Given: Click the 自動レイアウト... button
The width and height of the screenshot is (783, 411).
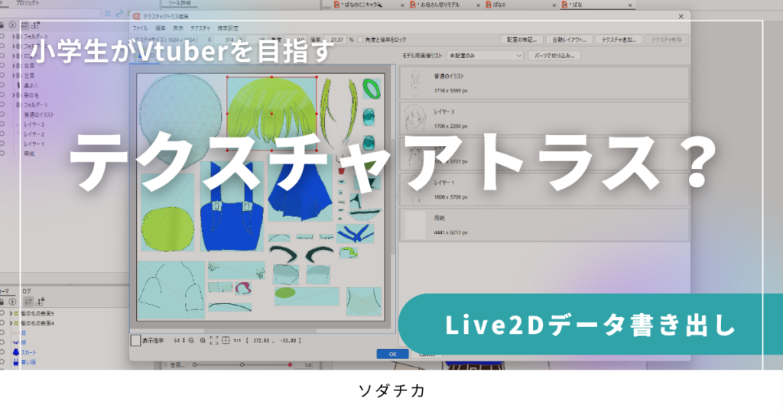Looking at the screenshot, I should 569,40.
